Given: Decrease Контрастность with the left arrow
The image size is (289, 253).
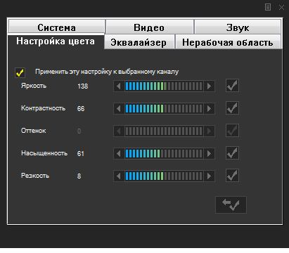Looking at the screenshot, I should (x=119, y=109).
